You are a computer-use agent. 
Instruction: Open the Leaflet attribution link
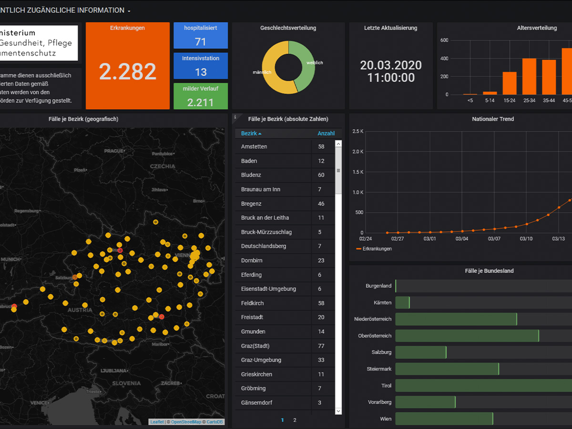157,422
